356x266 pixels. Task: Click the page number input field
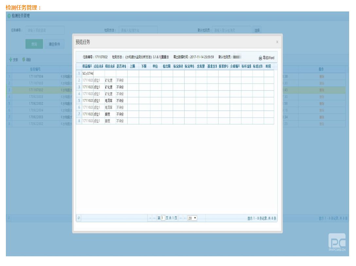tap(163, 218)
